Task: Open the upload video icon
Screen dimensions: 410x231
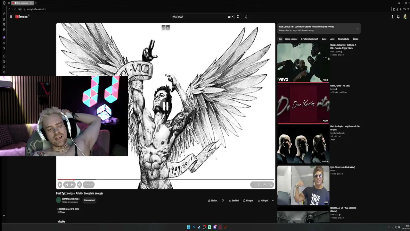Action: click(392, 17)
